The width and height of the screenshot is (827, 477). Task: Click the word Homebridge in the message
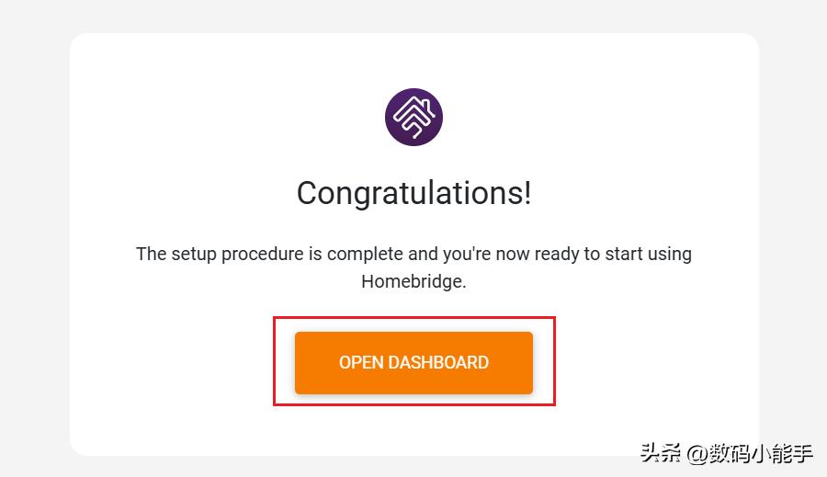(x=412, y=281)
